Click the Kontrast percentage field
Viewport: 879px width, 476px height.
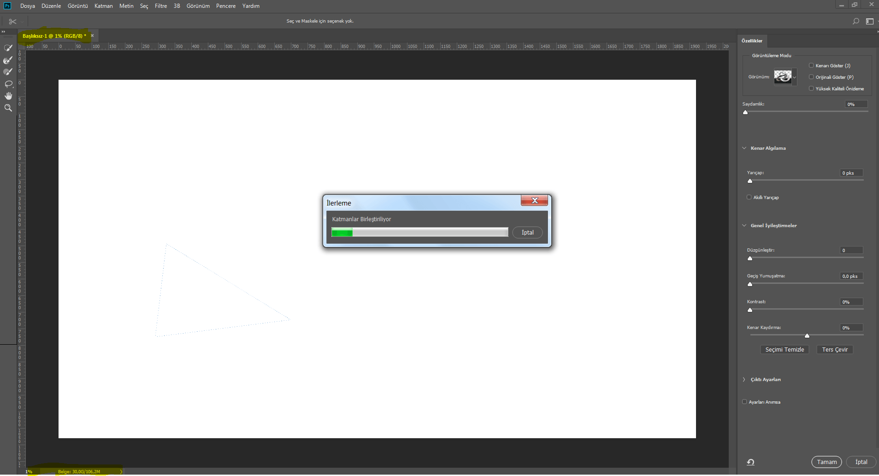click(851, 302)
